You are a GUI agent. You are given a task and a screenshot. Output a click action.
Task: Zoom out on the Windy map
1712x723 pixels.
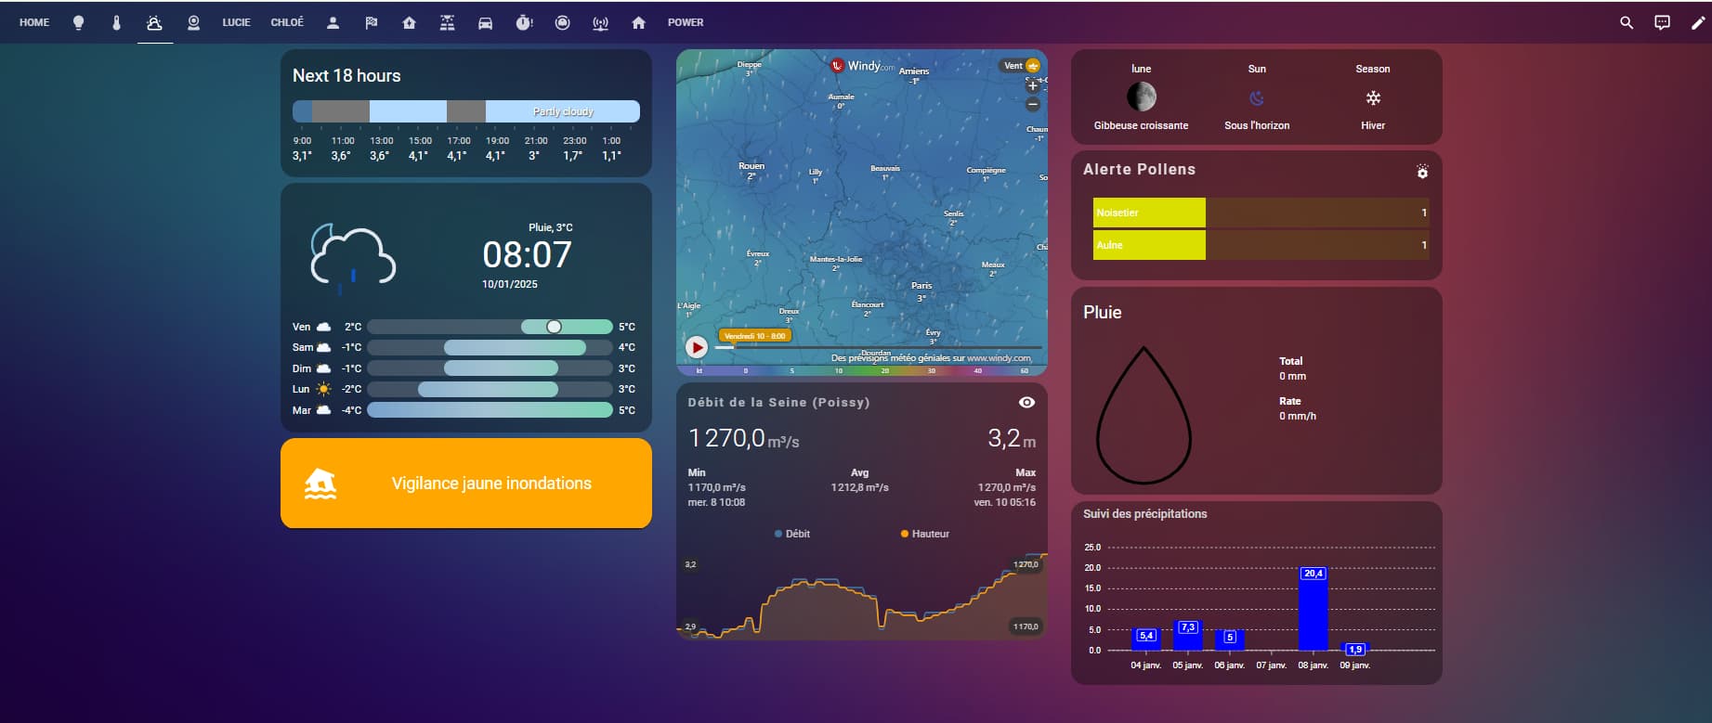click(x=1032, y=105)
